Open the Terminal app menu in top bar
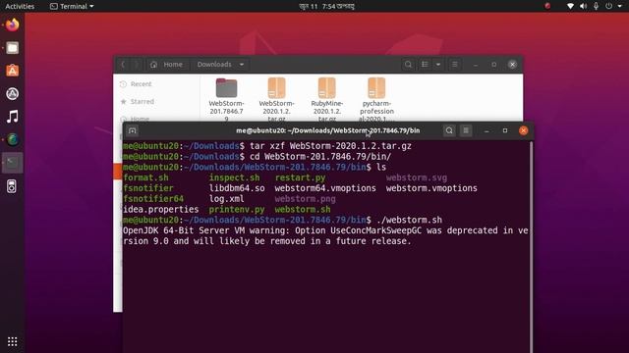This screenshot has height=353, width=629. [x=72, y=6]
